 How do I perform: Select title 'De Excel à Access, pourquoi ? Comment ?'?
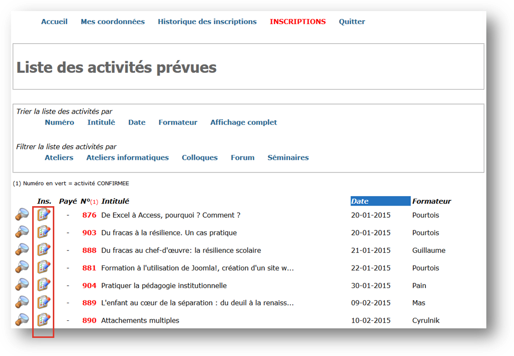coord(171,215)
